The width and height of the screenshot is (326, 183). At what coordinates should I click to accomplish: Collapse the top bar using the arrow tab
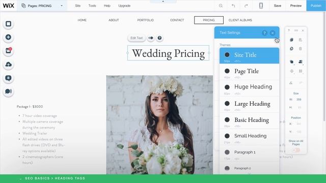[x=163, y=2]
